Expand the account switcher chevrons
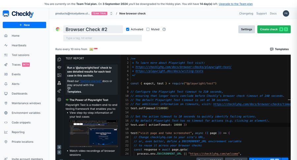 112,14
